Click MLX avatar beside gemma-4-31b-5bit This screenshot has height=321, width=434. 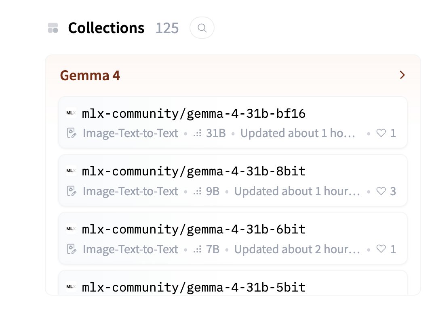71,287
